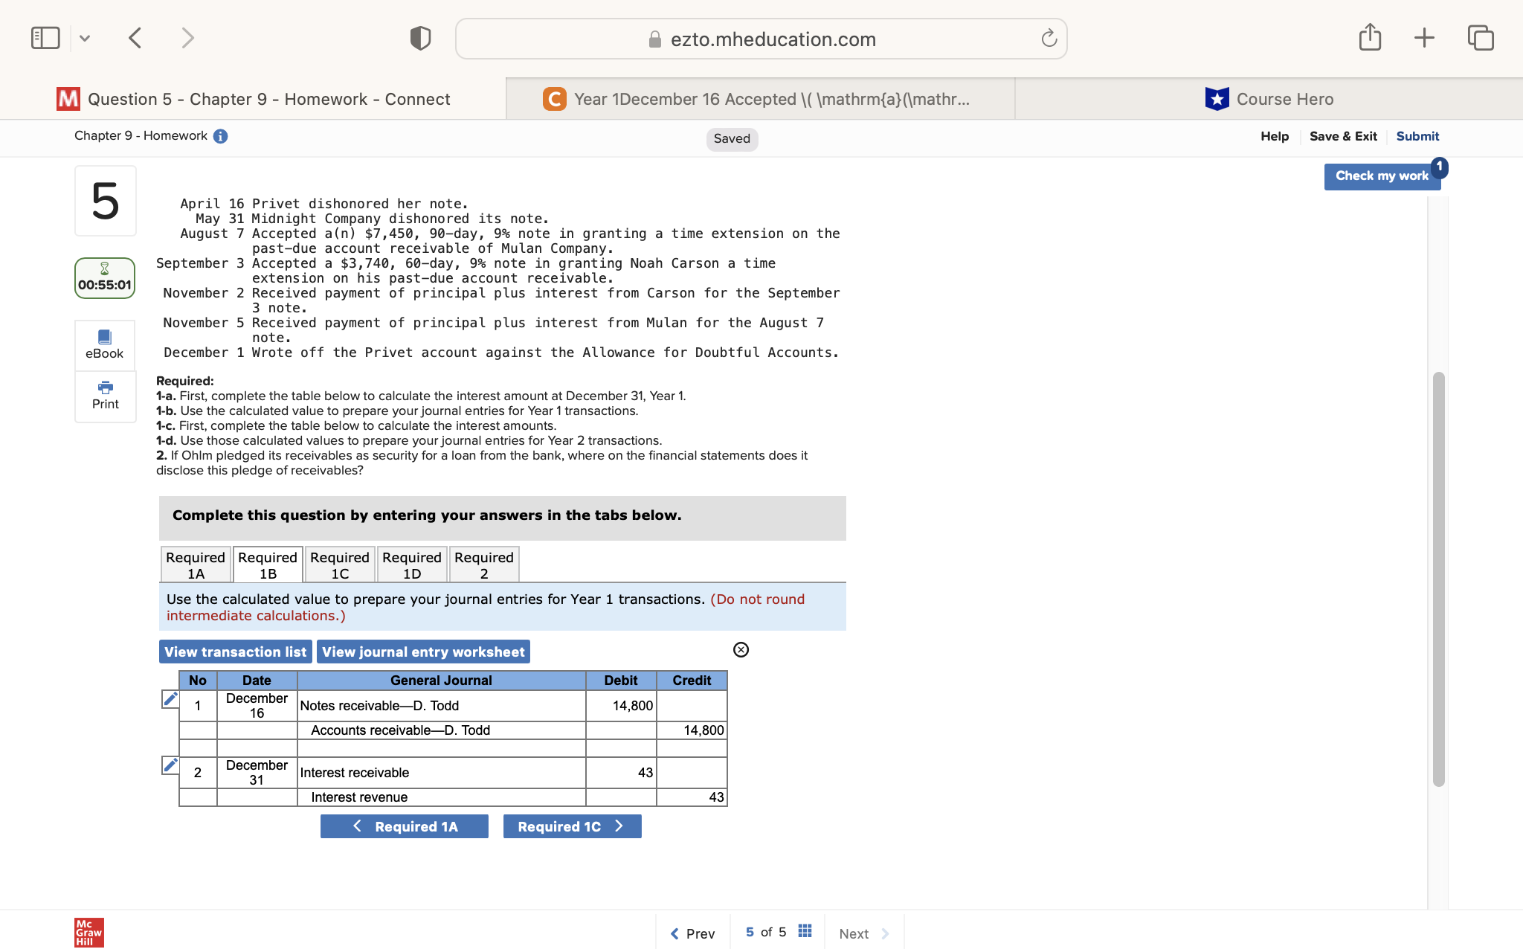The image size is (1523, 952).
Task: Click the Check my work button
Action: point(1382,176)
